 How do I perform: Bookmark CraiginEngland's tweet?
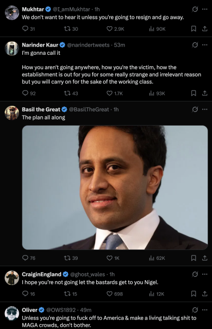point(193,293)
